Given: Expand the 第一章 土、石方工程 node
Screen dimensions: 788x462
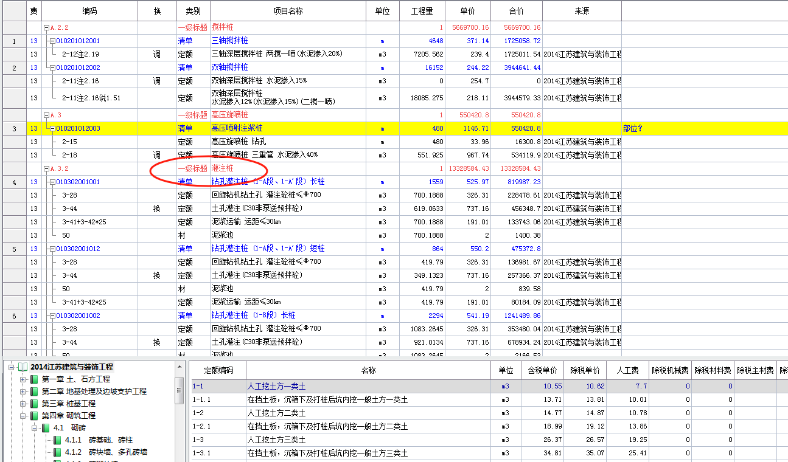Looking at the screenshot, I should click(23, 379).
